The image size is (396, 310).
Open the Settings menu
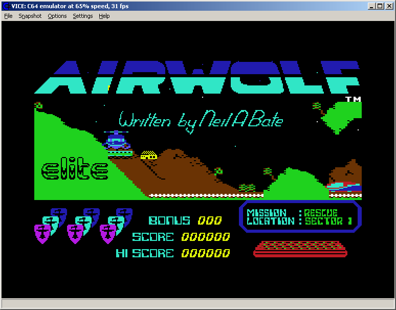coord(82,16)
